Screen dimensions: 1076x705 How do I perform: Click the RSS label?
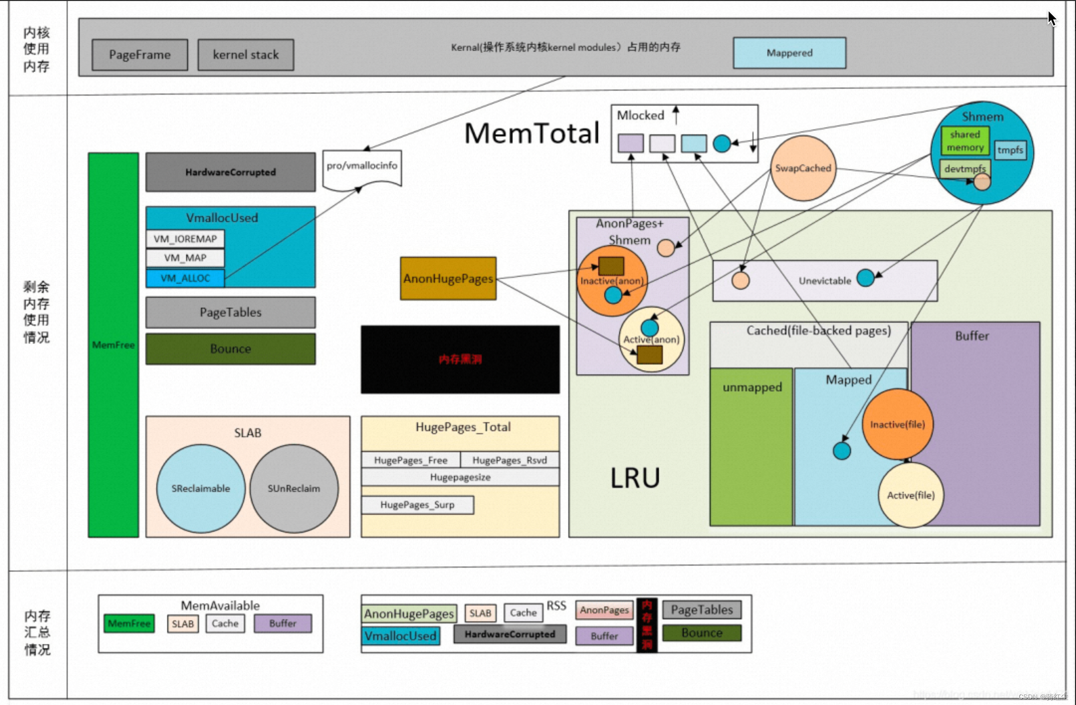tap(556, 606)
